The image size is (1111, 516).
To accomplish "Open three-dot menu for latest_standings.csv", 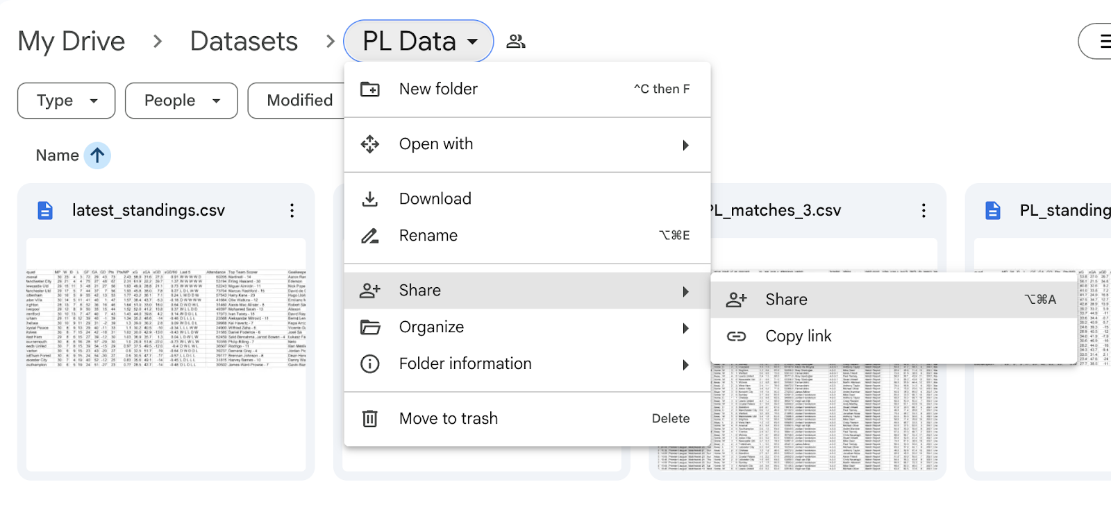I will tap(292, 211).
